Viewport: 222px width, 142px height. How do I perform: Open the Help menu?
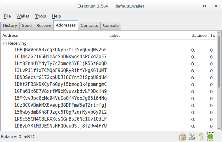(56, 16)
